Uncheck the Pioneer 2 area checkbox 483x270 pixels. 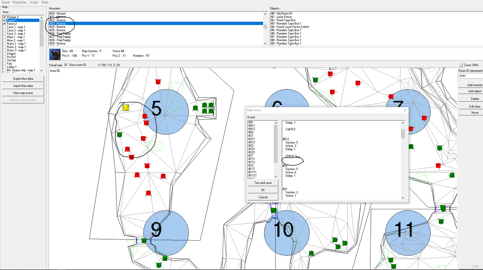pyautogui.click(x=5, y=17)
